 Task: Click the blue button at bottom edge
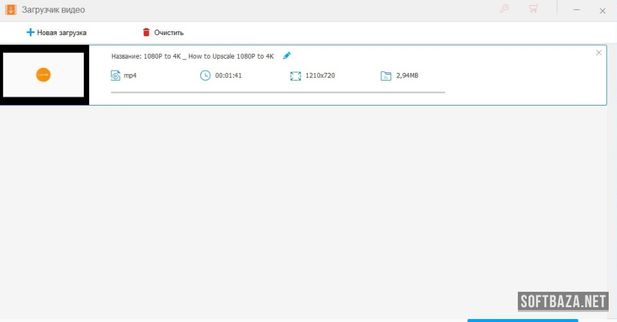click(x=522, y=320)
